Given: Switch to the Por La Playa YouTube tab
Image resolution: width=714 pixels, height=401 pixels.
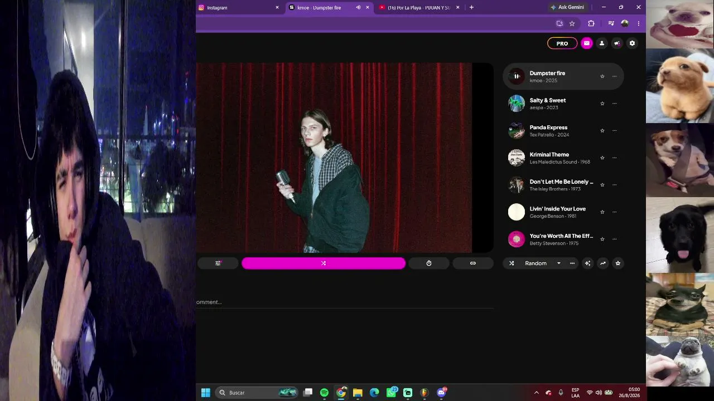Looking at the screenshot, I should [419, 8].
